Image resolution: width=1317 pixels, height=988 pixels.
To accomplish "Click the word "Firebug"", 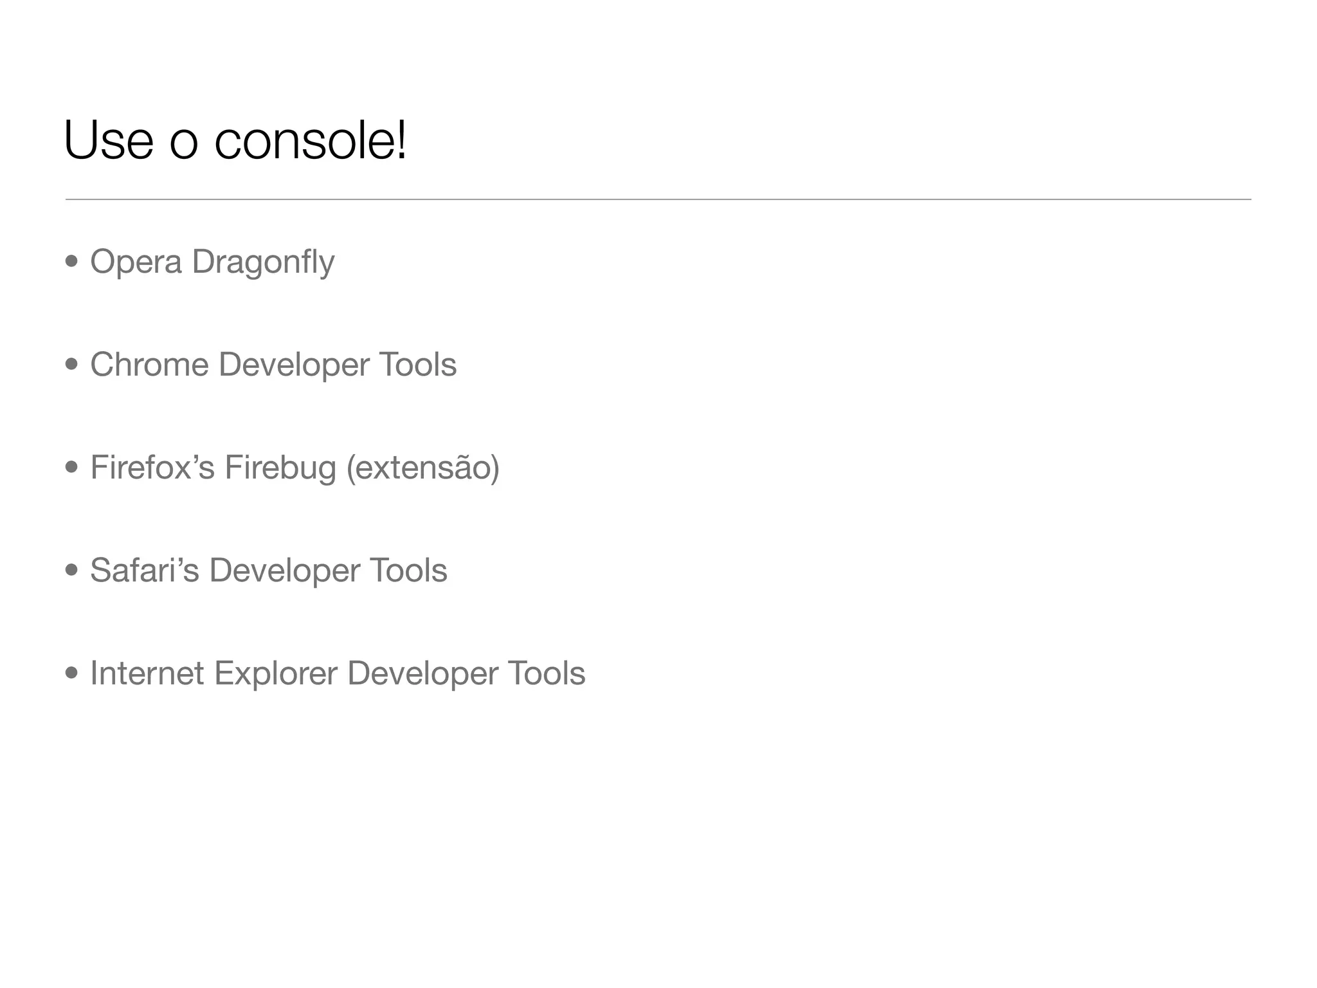I will [x=280, y=468].
